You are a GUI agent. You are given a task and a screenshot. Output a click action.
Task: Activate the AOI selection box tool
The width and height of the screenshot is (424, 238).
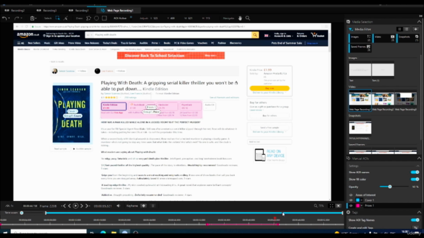(x=58, y=18)
